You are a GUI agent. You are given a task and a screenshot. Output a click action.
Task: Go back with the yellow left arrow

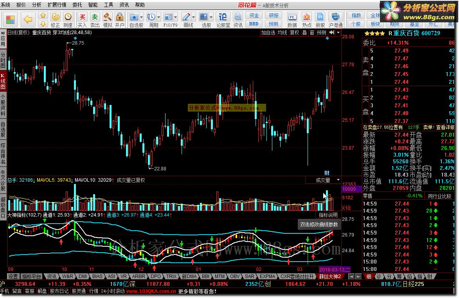coord(28,20)
